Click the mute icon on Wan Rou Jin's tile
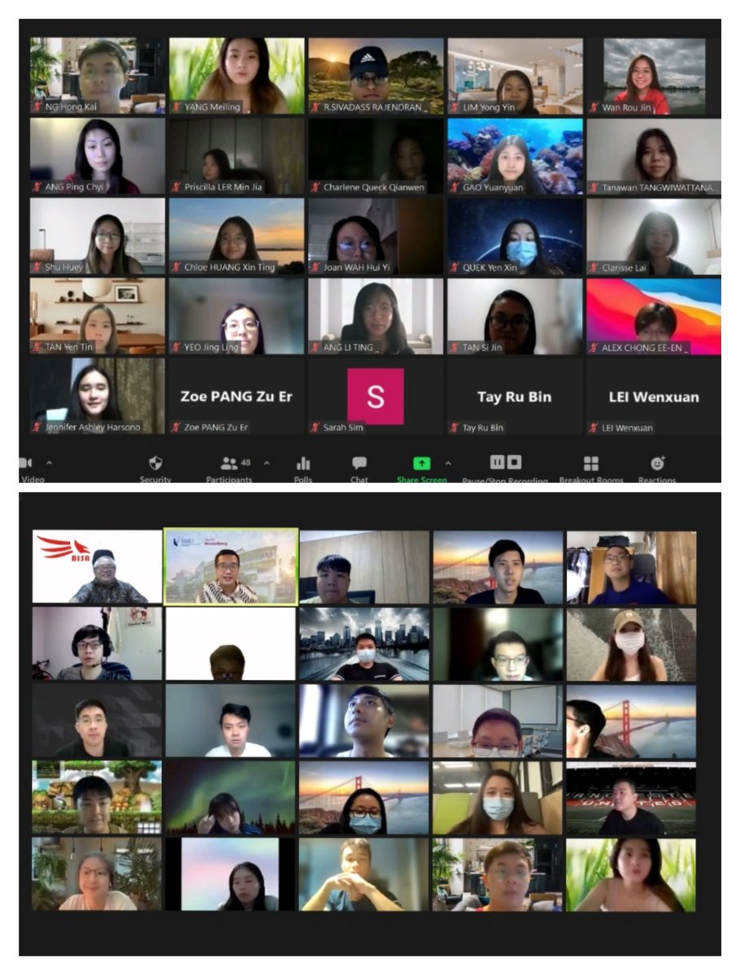 pos(594,106)
